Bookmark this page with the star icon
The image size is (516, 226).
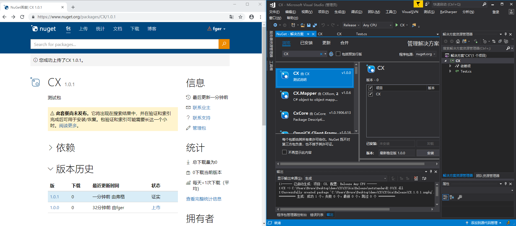tap(240, 17)
